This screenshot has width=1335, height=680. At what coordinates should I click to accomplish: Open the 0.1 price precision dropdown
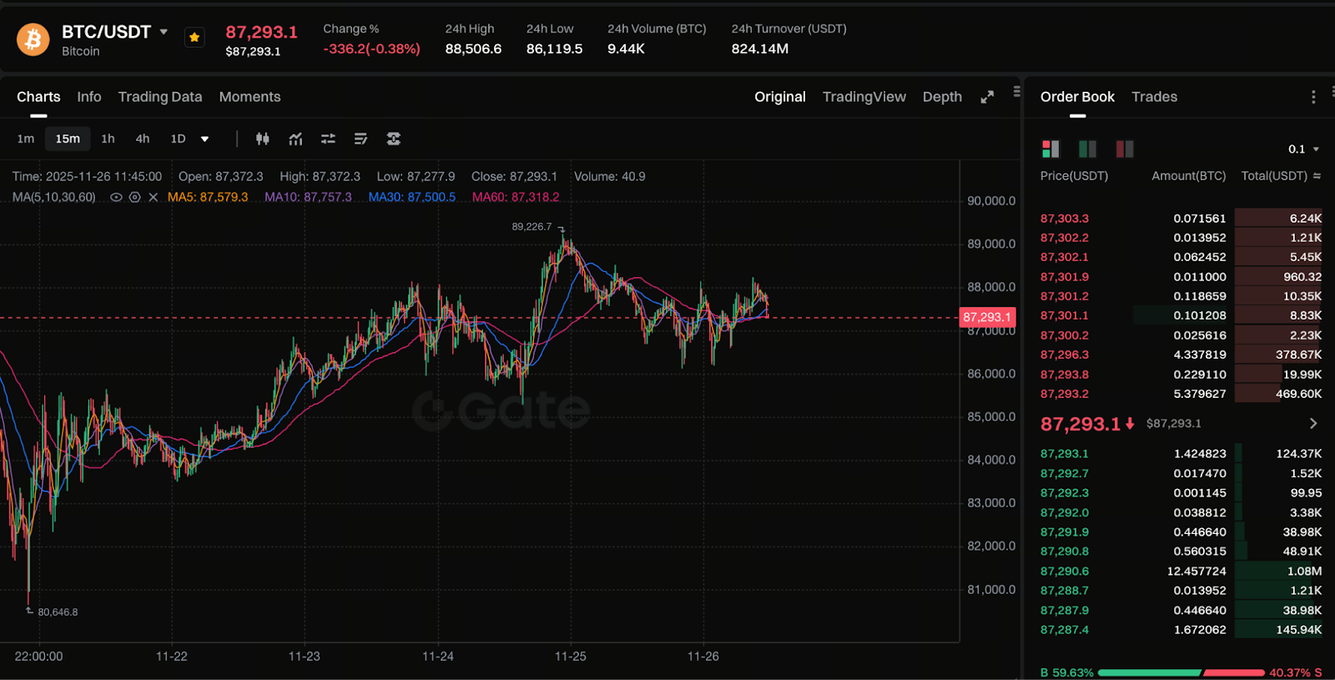click(1303, 149)
